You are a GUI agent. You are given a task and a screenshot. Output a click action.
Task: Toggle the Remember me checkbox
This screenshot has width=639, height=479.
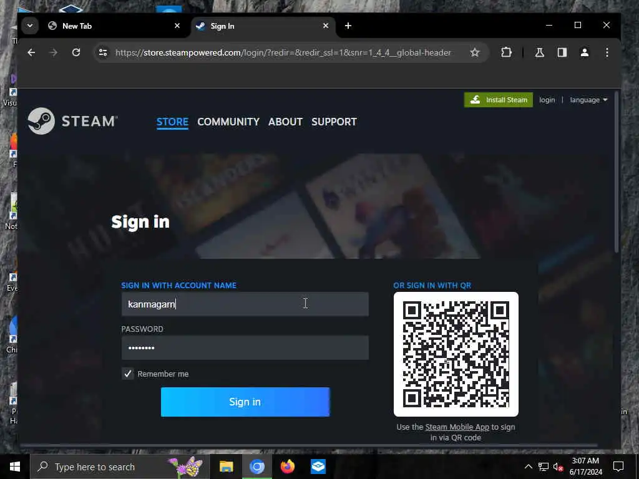[128, 374]
